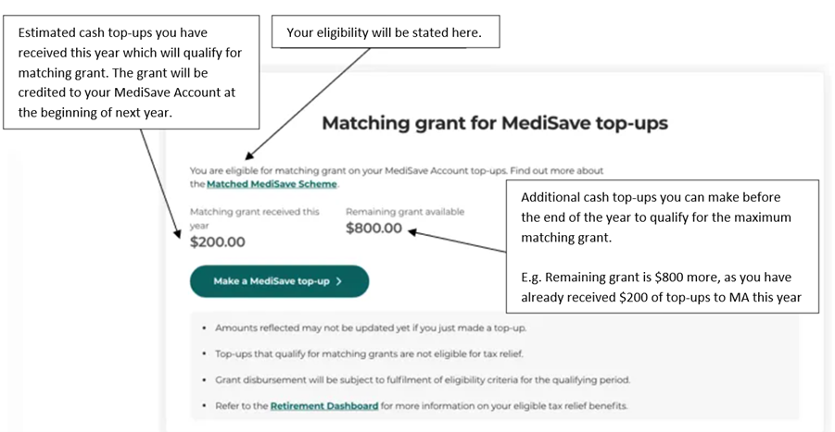Click the grant disbursement eligibility bullet point
This screenshot has height=432, width=835.
coord(422,379)
